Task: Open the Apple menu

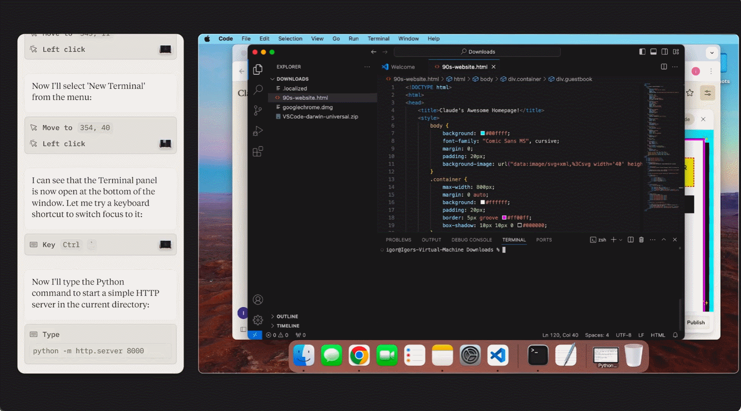Action: click(207, 39)
